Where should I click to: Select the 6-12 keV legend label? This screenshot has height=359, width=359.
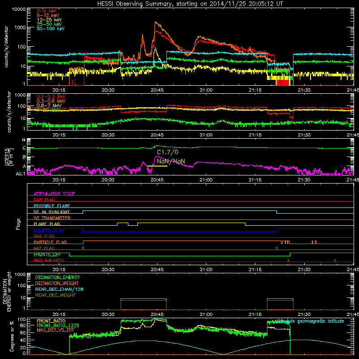click(x=48, y=15)
